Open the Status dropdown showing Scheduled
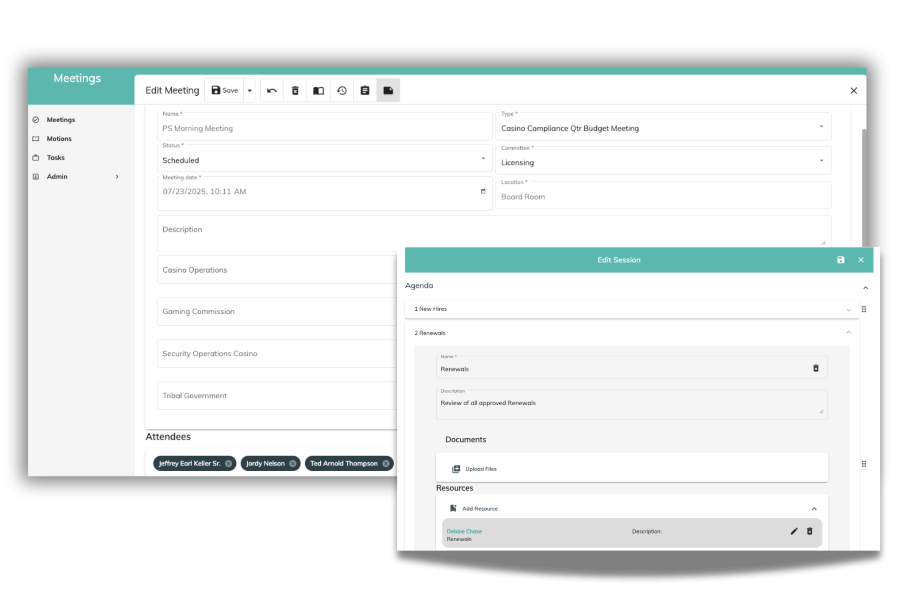 click(324, 160)
